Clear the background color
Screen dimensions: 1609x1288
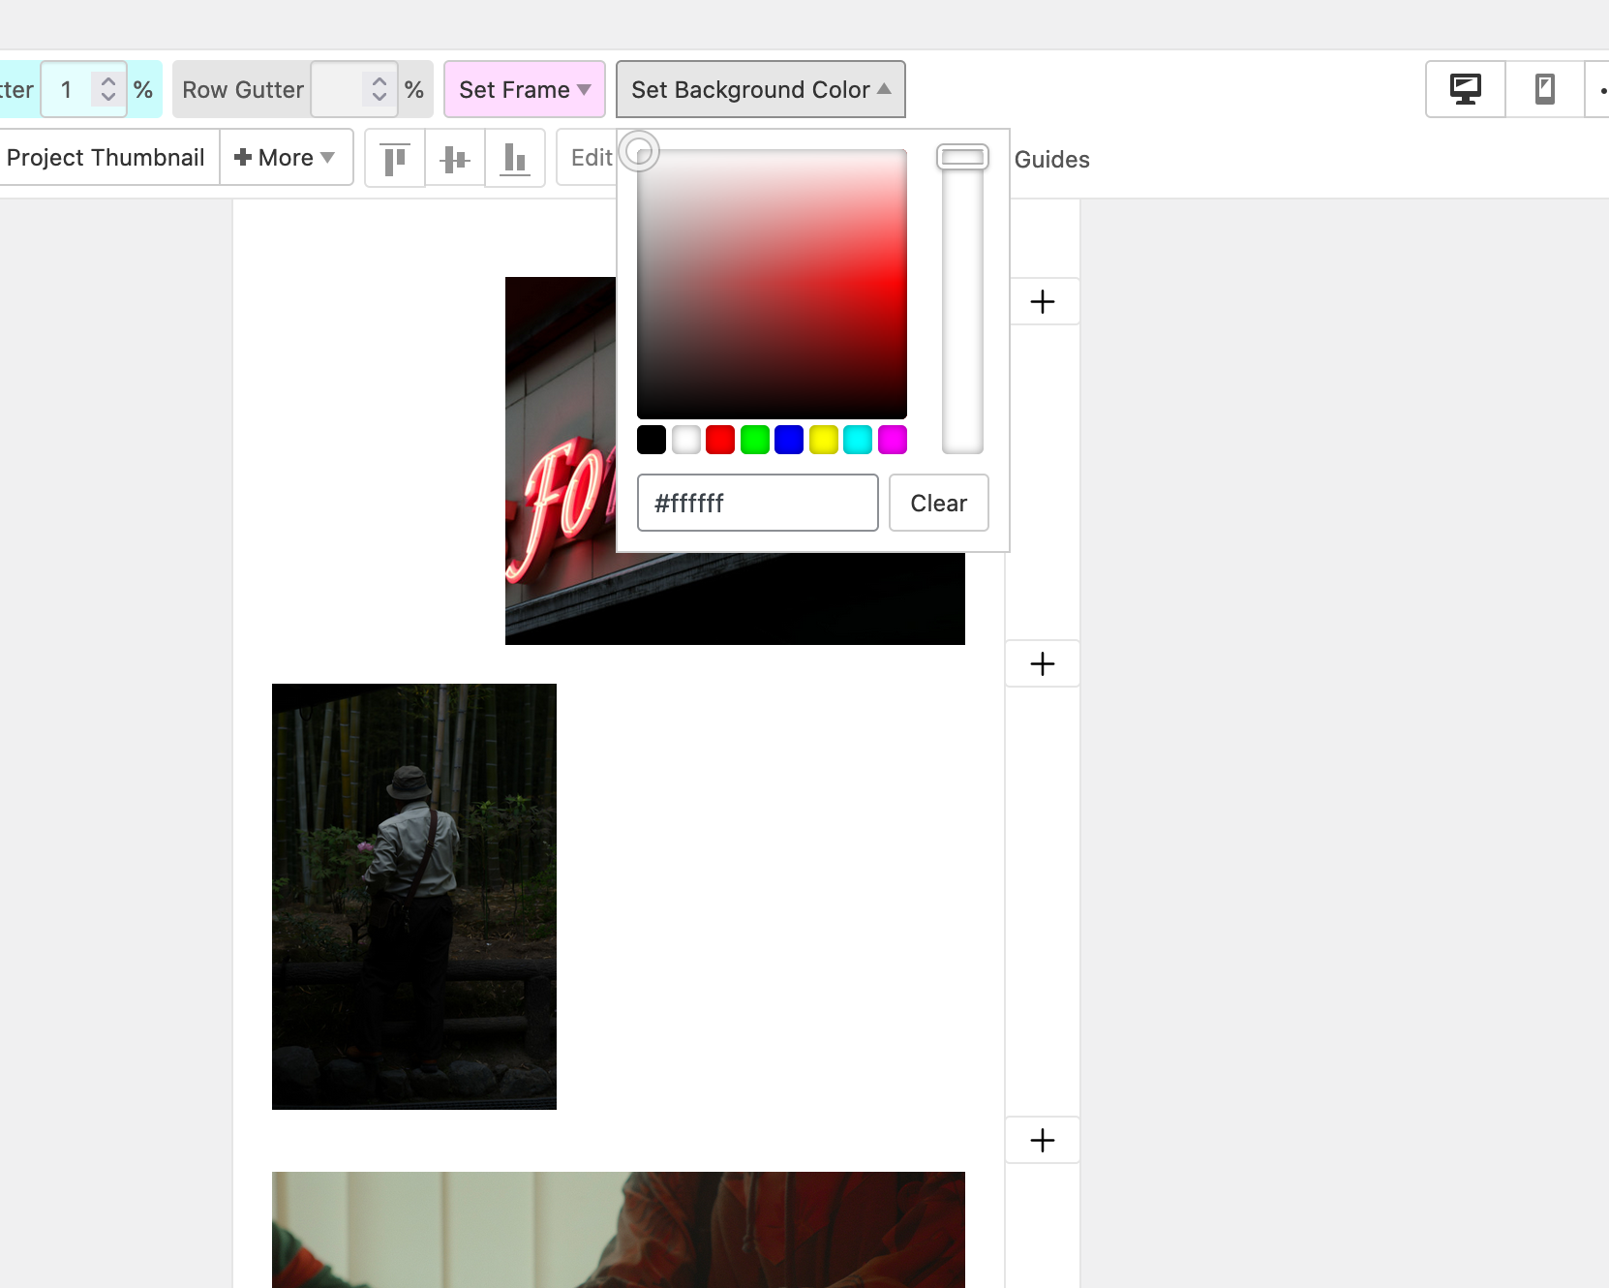[938, 504]
